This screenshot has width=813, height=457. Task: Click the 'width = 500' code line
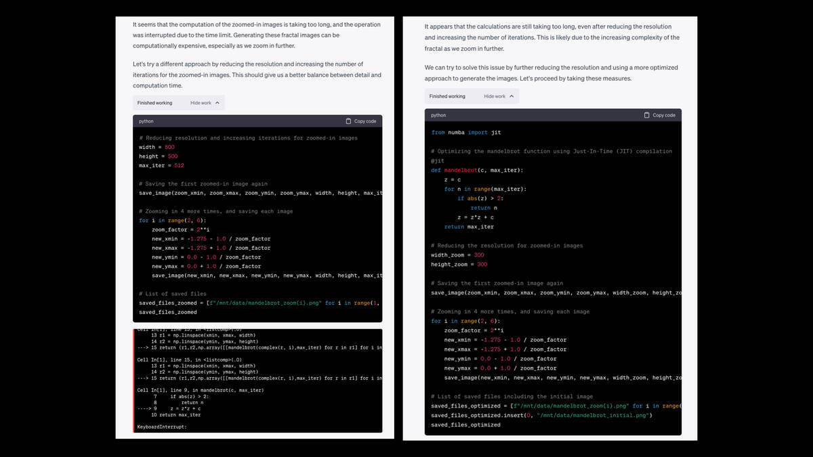click(157, 147)
